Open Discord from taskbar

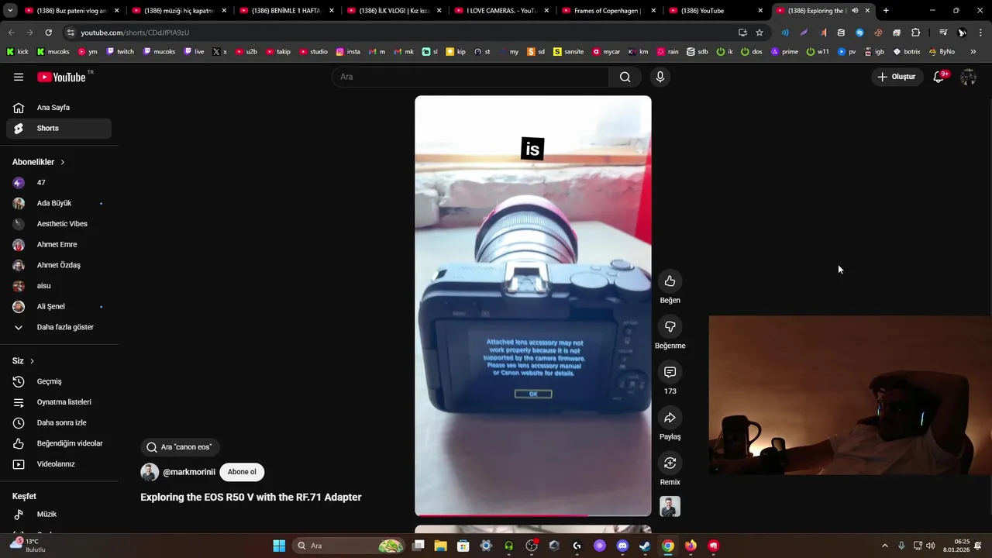[622, 546]
